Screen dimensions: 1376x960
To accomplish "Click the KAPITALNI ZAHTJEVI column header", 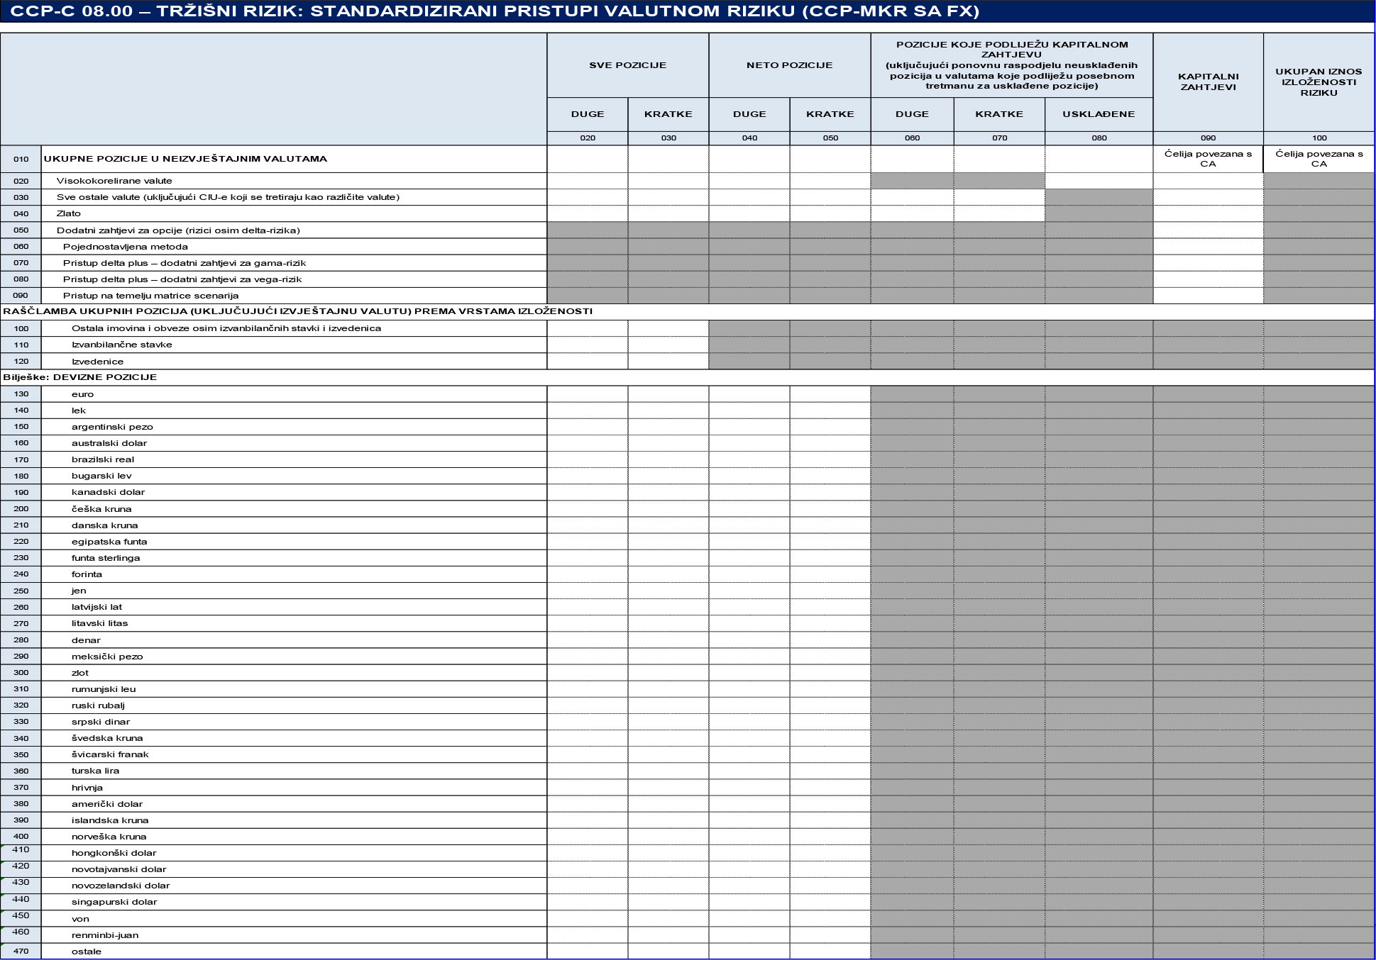I will point(1208,82).
